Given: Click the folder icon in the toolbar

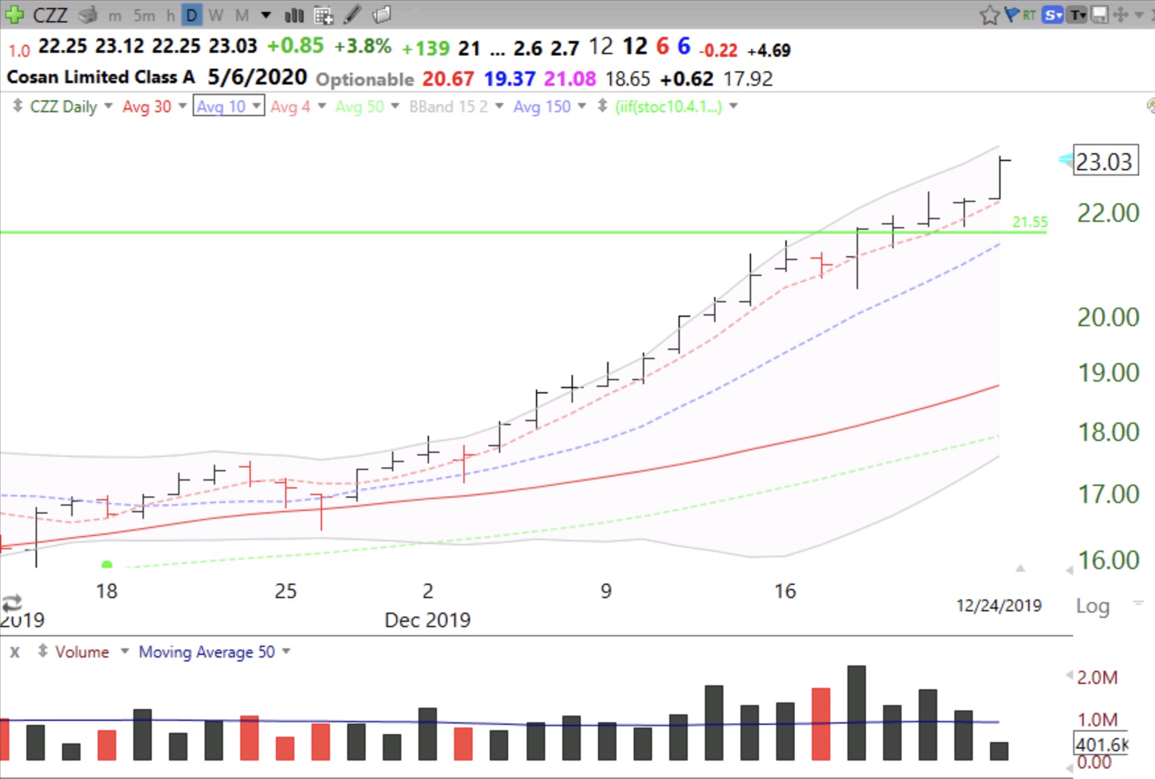Looking at the screenshot, I should click(381, 15).
